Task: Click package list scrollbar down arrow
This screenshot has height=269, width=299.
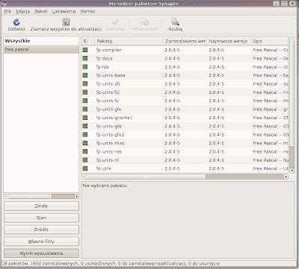Action: [292, 171]
